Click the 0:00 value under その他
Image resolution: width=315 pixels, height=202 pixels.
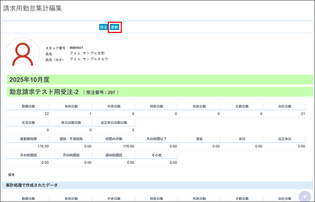(x=173, y=162)
